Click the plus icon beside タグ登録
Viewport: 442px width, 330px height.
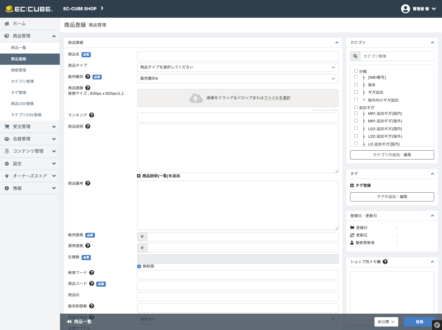(x=352, y=185)
